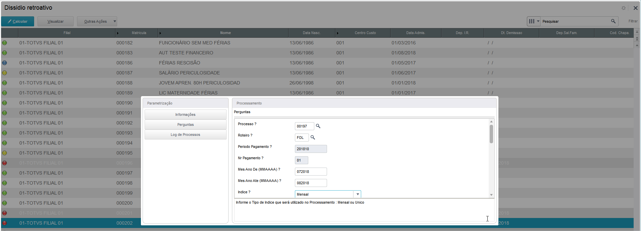
Task: Click the settings gear icon in title bar
Action: coord(624,8)
